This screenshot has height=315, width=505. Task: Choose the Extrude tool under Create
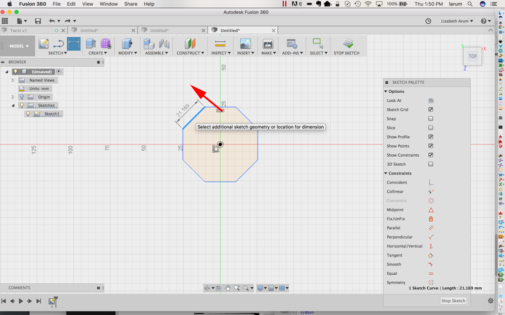pyautogui.click(x=91, y=44)
